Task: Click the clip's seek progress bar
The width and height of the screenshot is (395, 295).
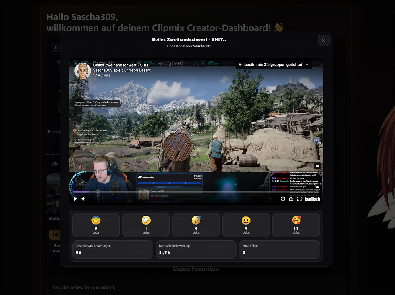Action: click(196, 192)
